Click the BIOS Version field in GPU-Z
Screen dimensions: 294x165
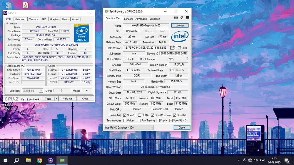click(x=146, y=48)
